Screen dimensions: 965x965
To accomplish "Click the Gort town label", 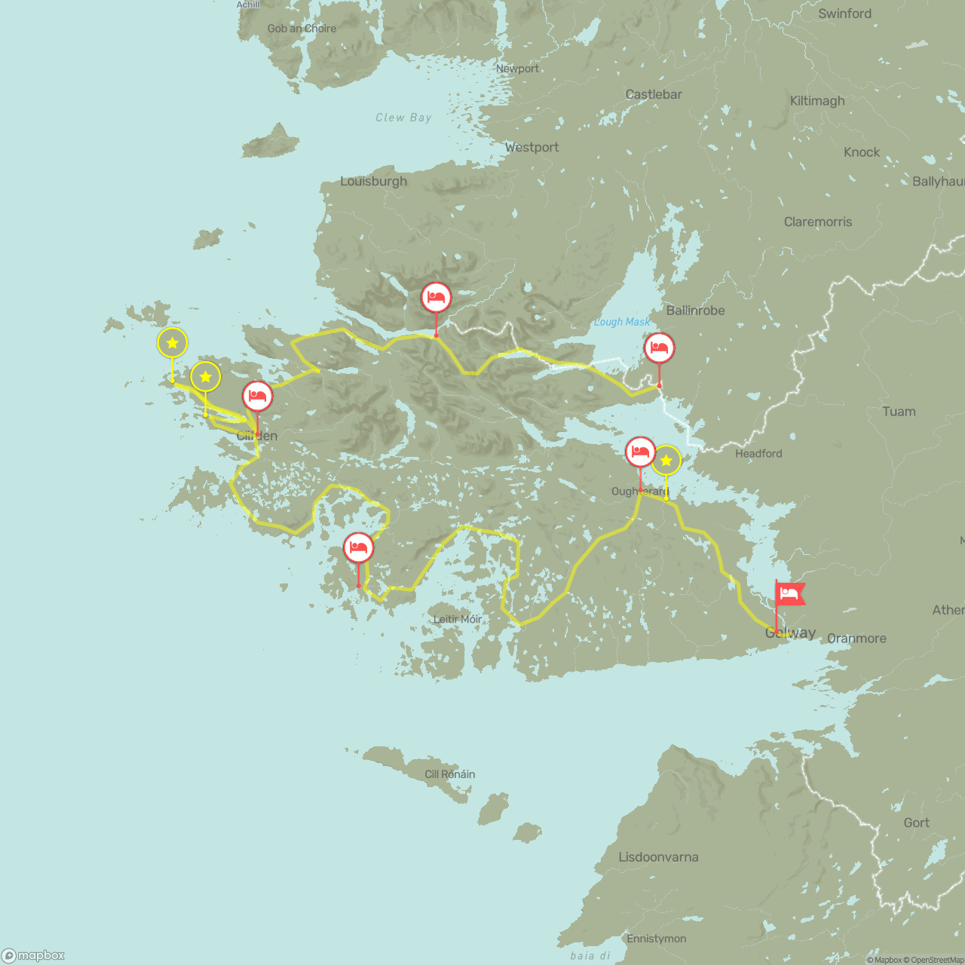I will (917, 823).
